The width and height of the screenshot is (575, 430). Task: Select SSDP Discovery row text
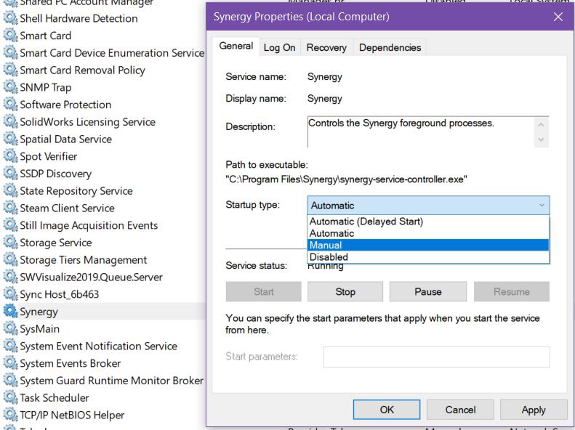55,174
